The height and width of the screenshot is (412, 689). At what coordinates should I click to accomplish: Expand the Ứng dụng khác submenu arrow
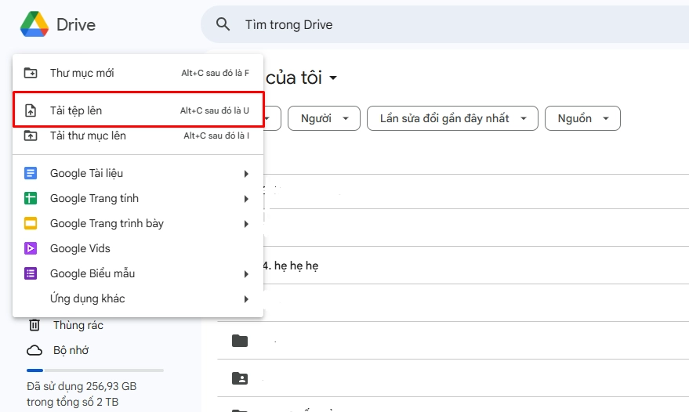click(246, 299)
